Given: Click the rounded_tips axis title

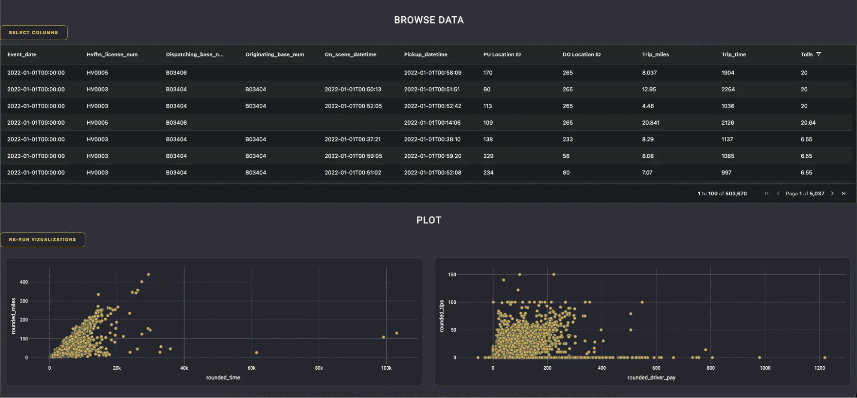Looking at the screenshot, I should coord(442,316).
